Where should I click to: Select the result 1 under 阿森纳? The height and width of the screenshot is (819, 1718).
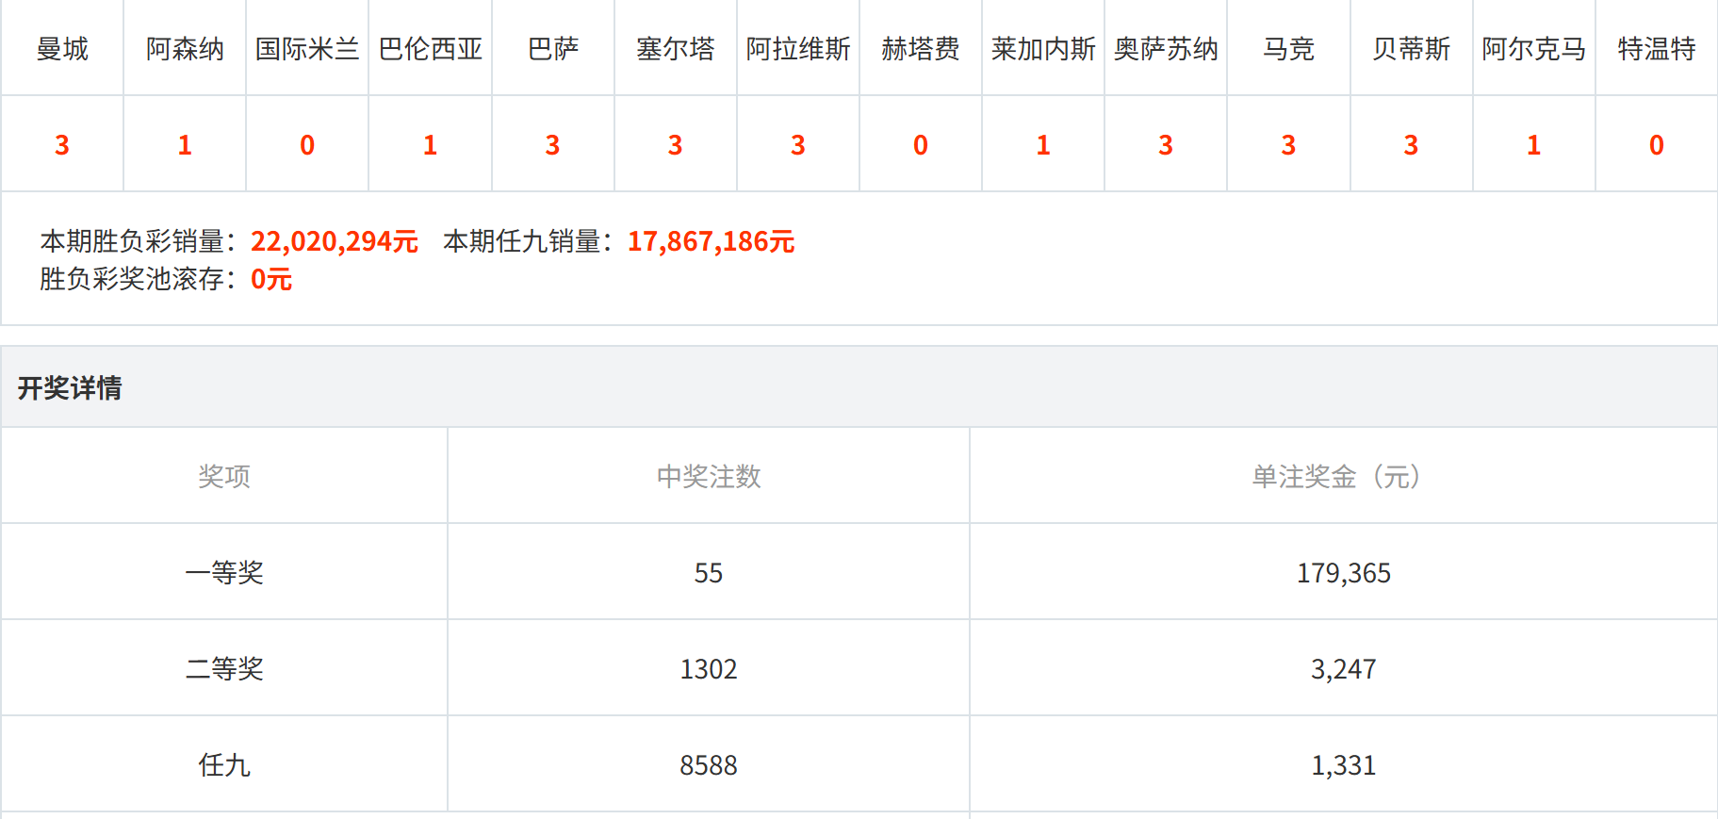pyautogui.click(x=185, y=145)
